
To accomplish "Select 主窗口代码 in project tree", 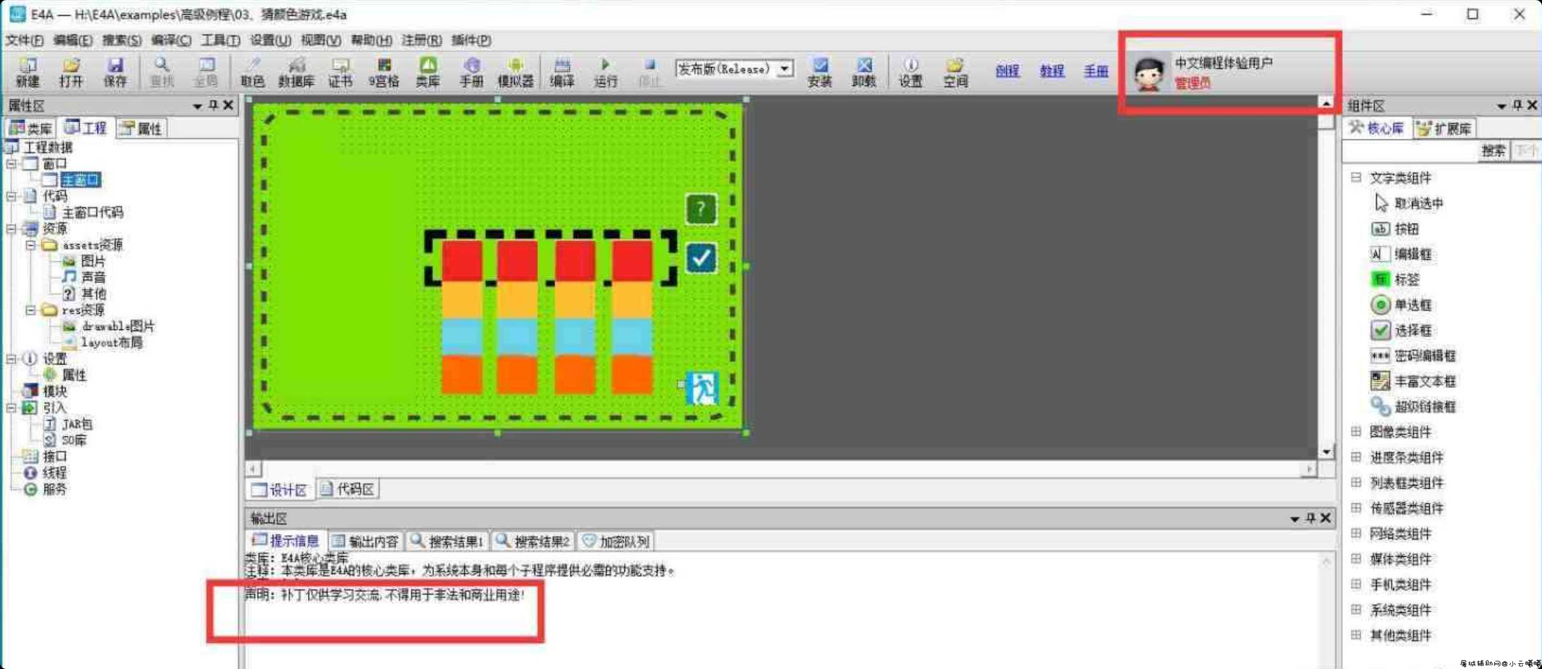I will (92, 212).
